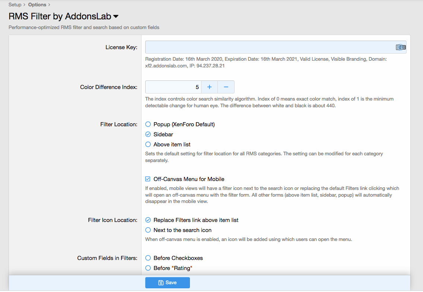Click the floppy disk icon on Save
423x292 pixels.
[x=161, y=283]
